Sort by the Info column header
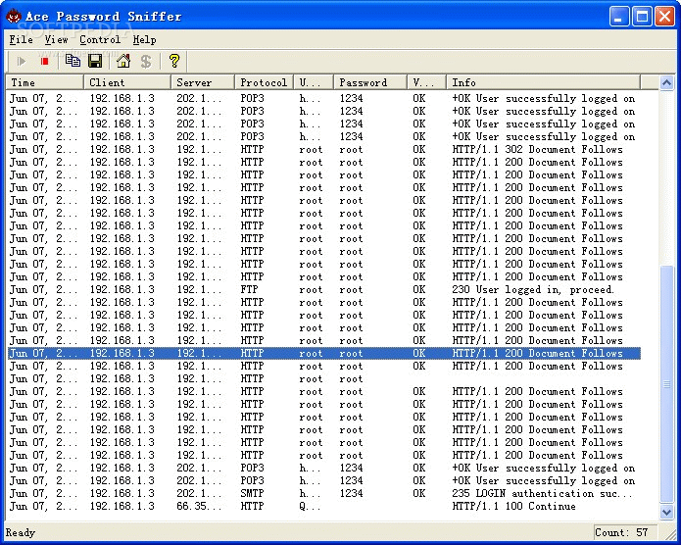Screen dimensions: 681x545 pyautogui.click(x=543, y=82)
